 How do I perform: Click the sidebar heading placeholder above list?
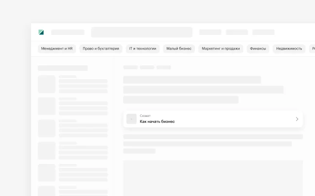(63, 68)
